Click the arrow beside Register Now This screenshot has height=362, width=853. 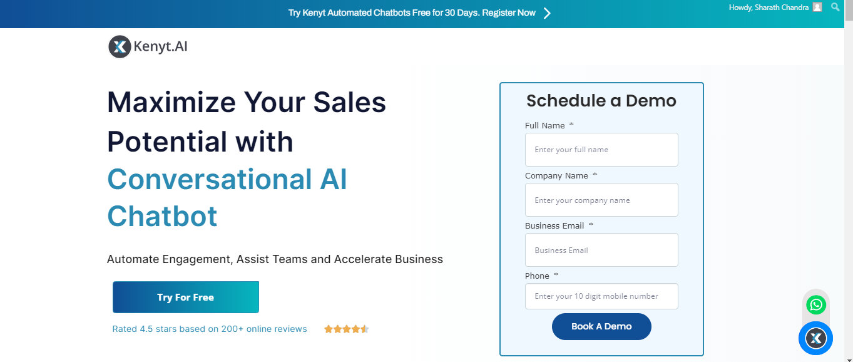pyautogui.click(x=547, y=12)
